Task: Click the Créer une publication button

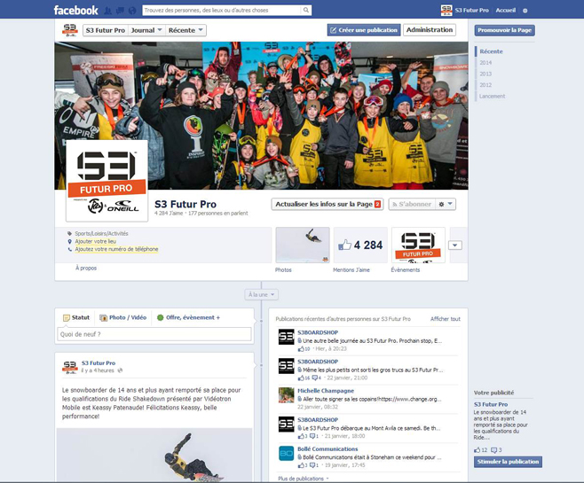Action: tap(364, 30)
